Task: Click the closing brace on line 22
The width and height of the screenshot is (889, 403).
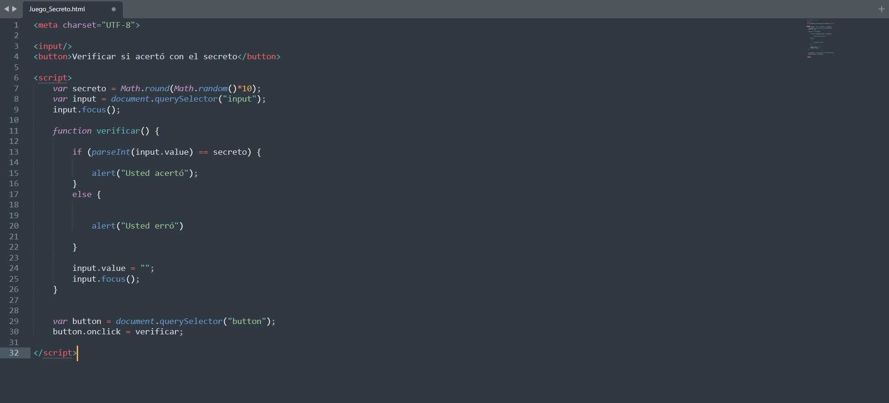Action: pyautogui.click(x=74, y=247)
